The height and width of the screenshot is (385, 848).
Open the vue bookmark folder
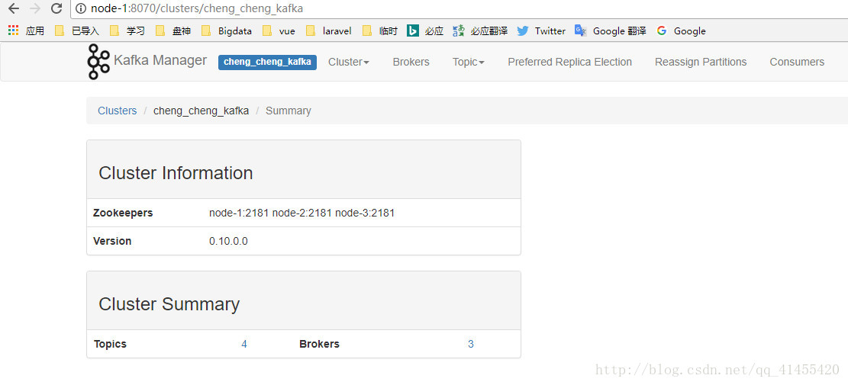coord(279,30)
